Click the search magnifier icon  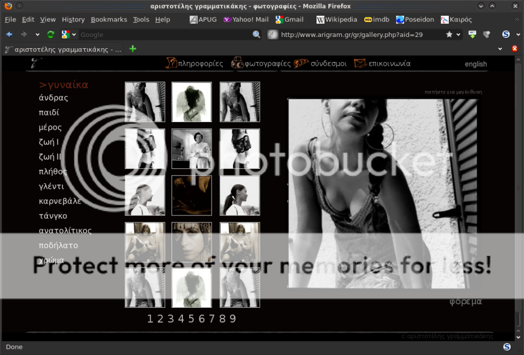point(257,34)
